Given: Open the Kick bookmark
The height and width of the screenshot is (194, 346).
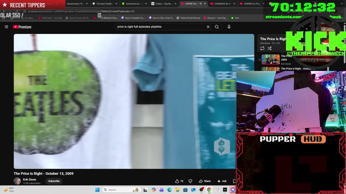Looking at the screenshot, I should point(235,18).
